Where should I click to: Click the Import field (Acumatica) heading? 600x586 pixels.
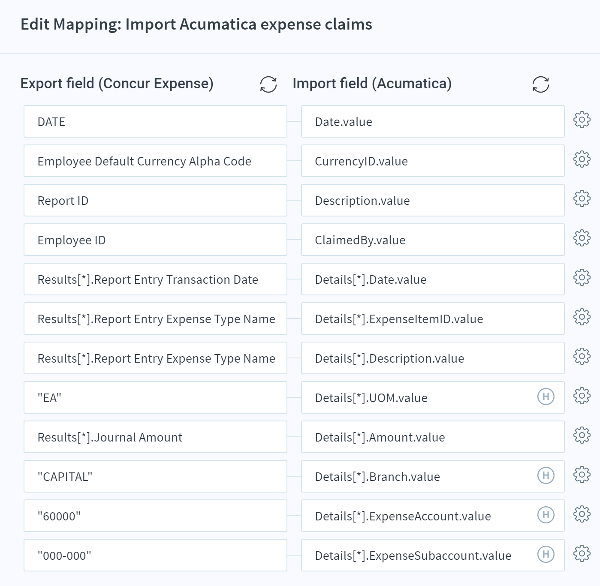click(x=372, y=84)
